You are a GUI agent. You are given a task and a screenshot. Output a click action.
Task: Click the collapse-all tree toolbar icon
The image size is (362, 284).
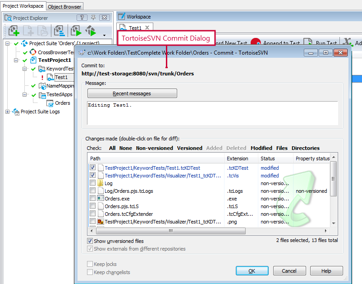tap(59, 31)
